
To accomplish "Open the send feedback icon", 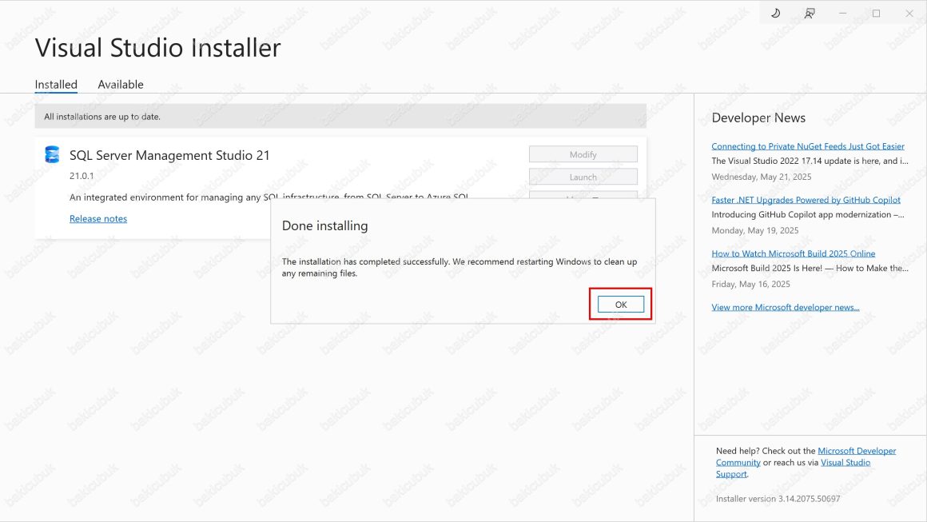I will 809,14.
